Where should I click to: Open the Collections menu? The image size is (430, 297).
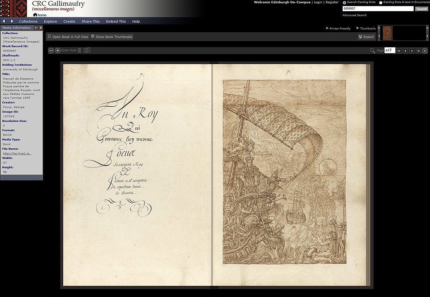pos(28,21)
